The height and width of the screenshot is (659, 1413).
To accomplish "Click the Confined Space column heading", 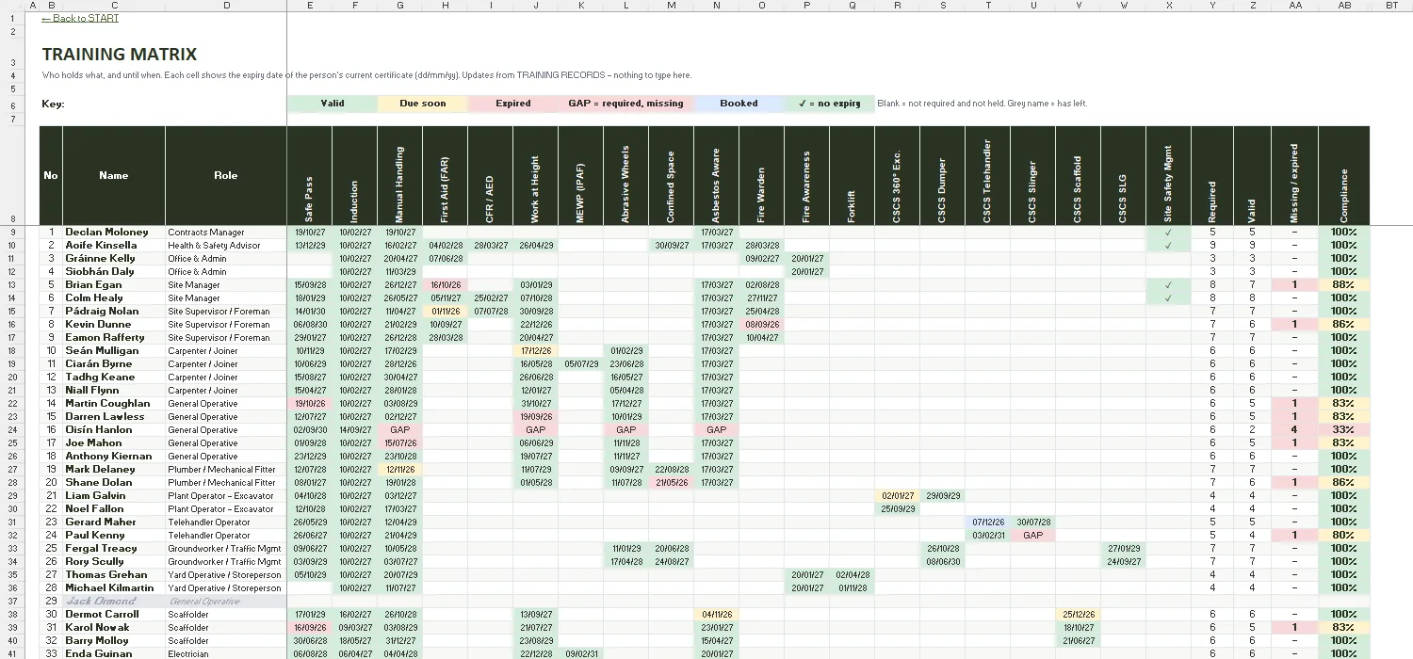I will click(671, 175).
